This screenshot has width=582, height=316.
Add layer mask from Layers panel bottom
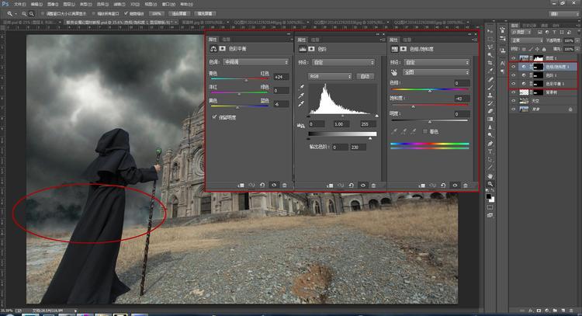539,311
